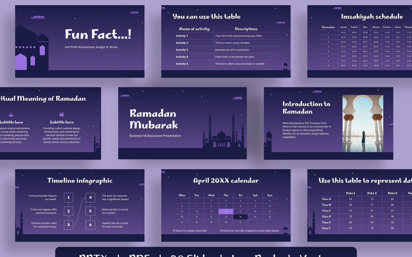
Task: Click the "Class C" row label
Action: 327,211
